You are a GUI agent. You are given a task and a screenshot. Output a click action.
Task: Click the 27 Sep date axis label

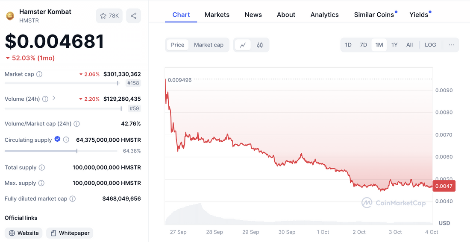pyautogui.click(x=178, y=232)
